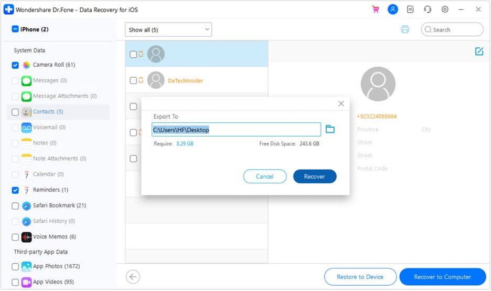Click the Messages app icon
This screenshot has height=291, width=491.
point(26,80)
